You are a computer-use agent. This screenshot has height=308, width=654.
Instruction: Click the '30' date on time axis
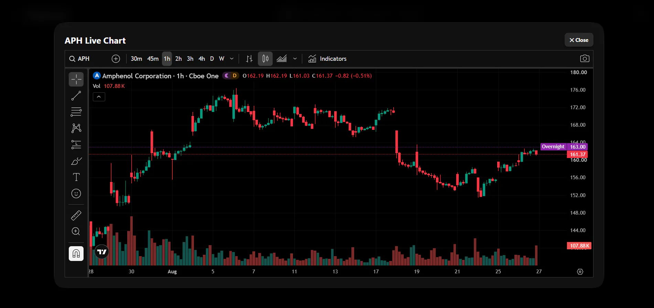(131, 272)
